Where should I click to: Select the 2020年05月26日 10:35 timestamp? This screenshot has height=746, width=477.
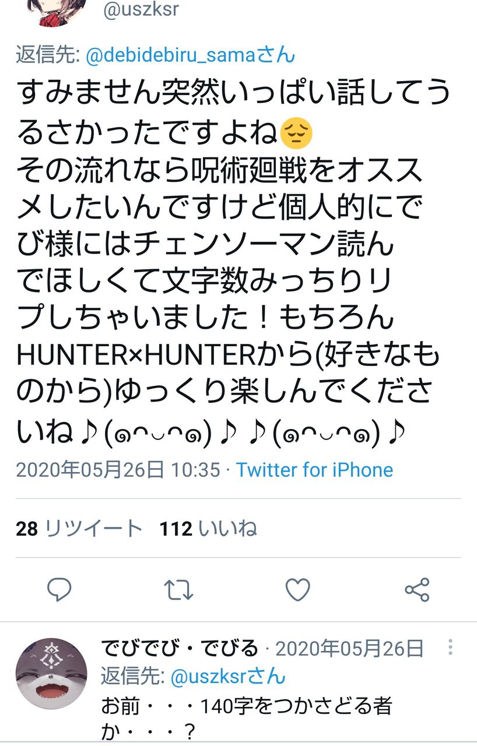[118, 470]
